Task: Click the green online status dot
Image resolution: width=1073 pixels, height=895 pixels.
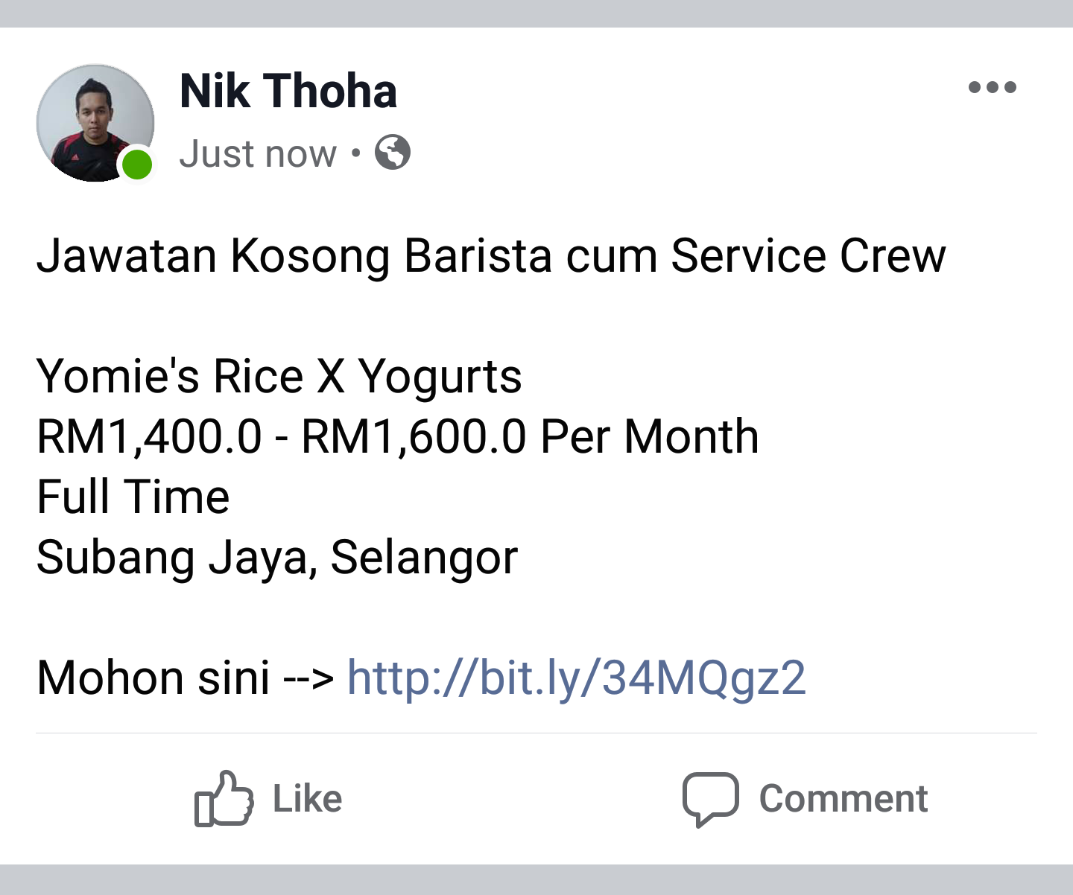Action: point(137,165)
